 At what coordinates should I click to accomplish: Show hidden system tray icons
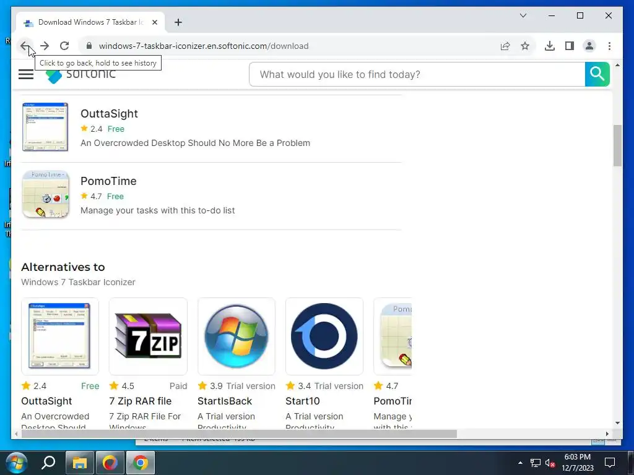520,463
